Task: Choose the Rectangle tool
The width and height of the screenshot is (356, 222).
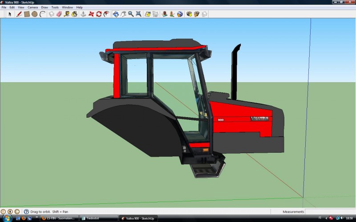Action: point(27,14)
